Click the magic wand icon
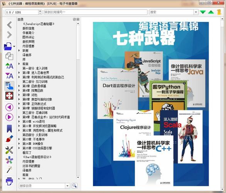 [x=9, y=169]
